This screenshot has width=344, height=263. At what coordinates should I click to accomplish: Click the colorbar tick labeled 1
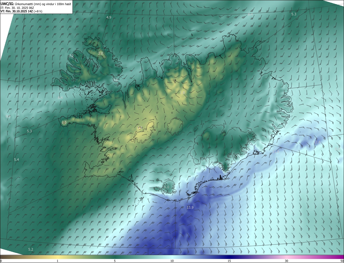coord(58,261)
